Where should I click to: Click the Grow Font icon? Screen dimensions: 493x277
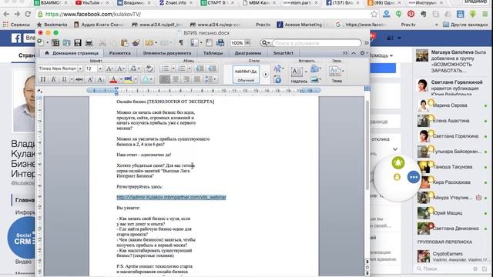tap(109, 68)
